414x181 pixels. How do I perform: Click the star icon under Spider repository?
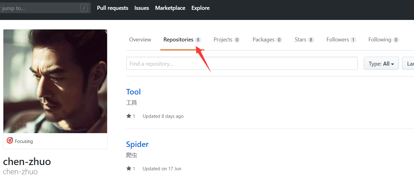coord(129,168)
